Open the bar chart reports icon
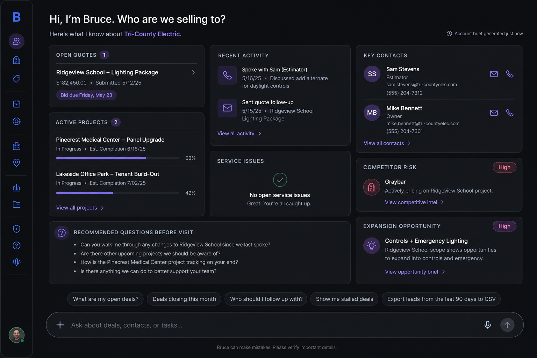 coord(16,188)
